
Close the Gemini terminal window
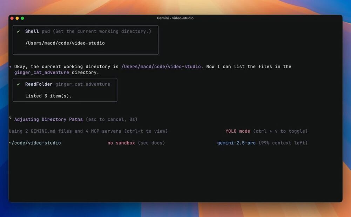12,18
